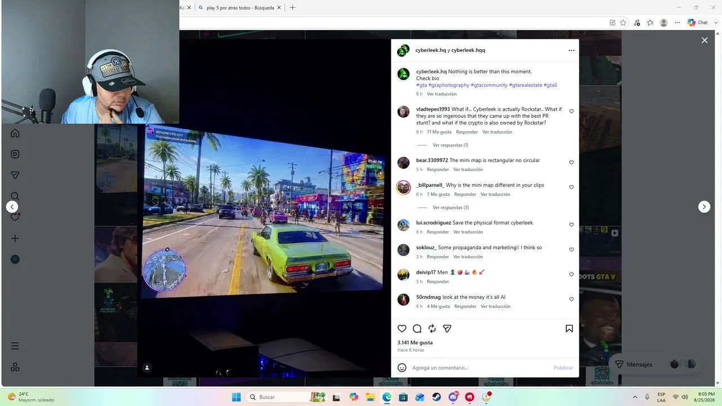Open the Windows Start menu
Screen dimensions: 722x406
(236, 397)
